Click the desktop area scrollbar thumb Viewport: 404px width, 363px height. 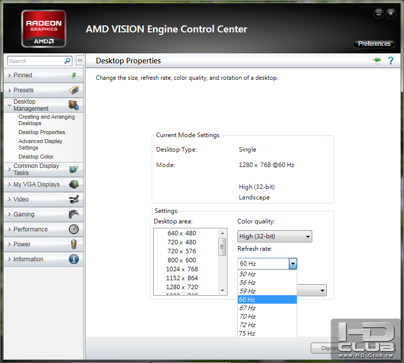(222, 246)
